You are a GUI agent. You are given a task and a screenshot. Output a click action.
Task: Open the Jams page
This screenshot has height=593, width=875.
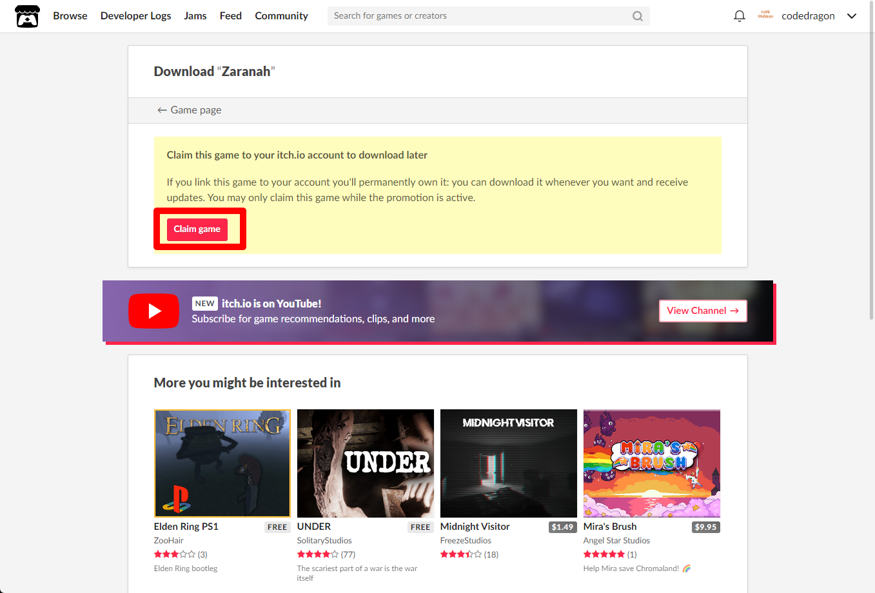[x=195, y=16]
